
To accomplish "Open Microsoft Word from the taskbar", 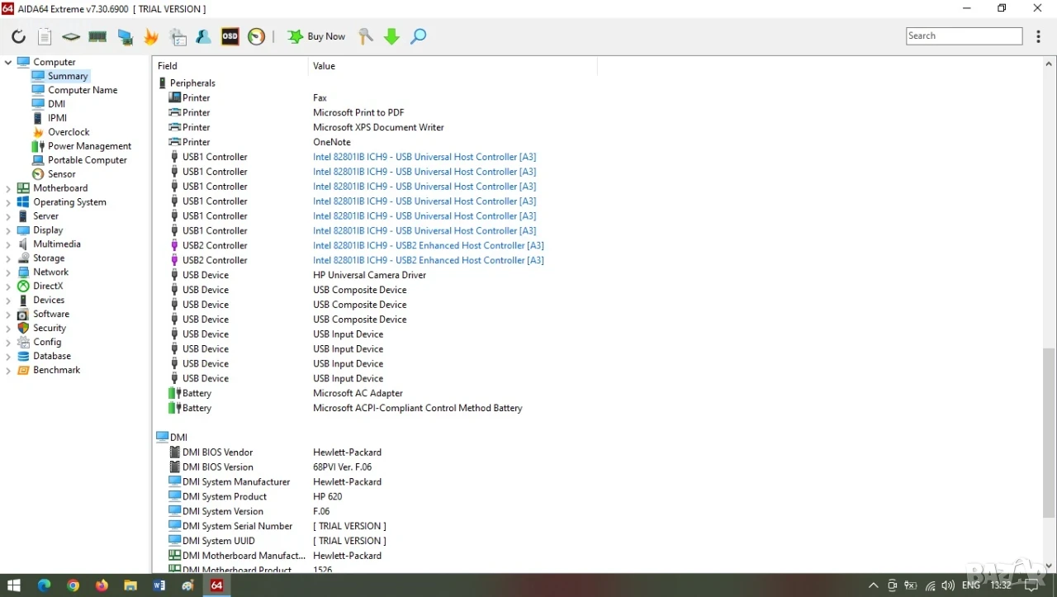I will coord(159,585).
